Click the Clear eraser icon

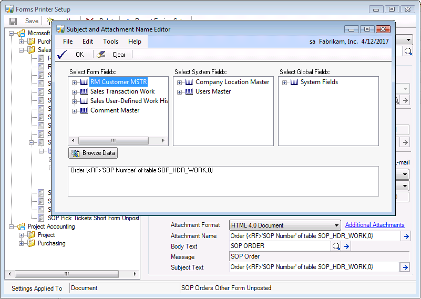coord(101,54)
